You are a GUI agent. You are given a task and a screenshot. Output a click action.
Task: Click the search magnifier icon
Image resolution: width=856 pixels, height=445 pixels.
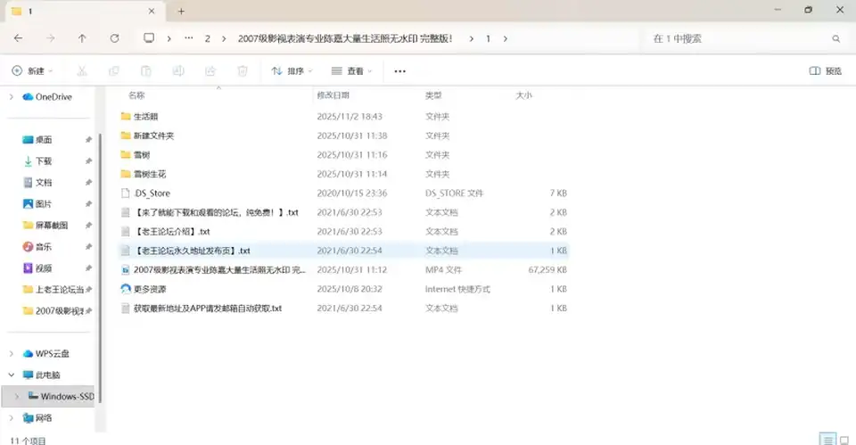[835, 38]
